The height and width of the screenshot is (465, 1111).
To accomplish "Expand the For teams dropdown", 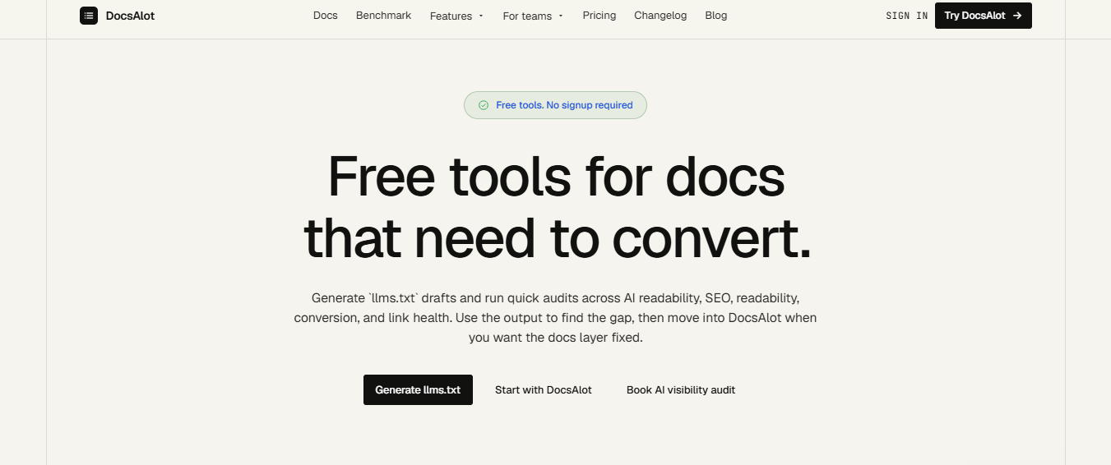I will pos(533,16).
